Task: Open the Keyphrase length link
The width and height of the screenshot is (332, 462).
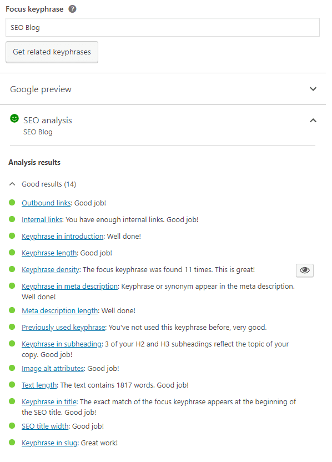Action: (x=49, y=253)
